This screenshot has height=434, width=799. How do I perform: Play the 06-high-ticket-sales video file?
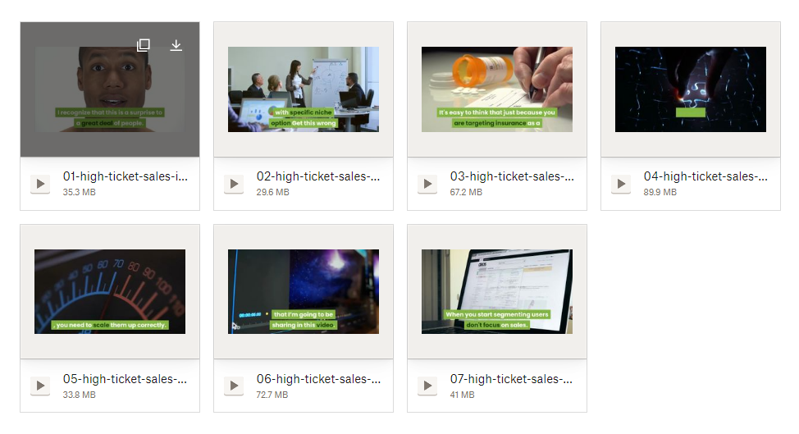(234, 386)
